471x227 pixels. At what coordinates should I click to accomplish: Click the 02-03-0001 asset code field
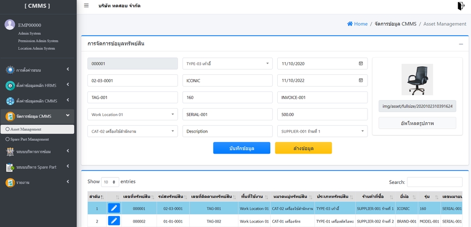[x=132, y=81]
